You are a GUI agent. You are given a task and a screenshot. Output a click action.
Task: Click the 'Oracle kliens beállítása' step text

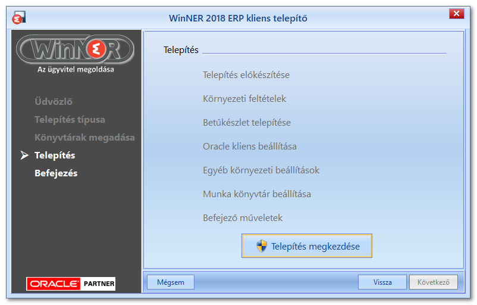coord(249,147)
